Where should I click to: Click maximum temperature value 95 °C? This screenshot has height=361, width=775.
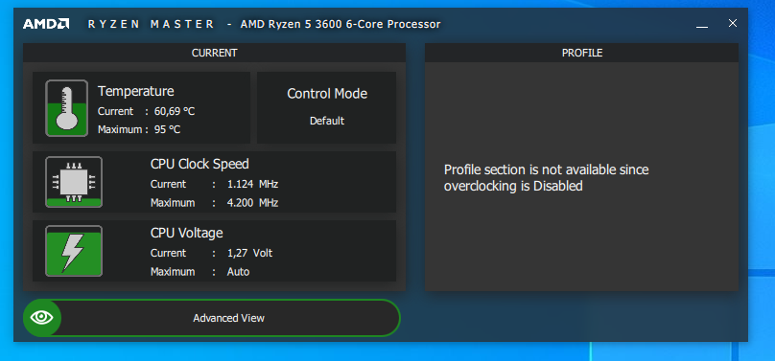(x=167, y=129)
